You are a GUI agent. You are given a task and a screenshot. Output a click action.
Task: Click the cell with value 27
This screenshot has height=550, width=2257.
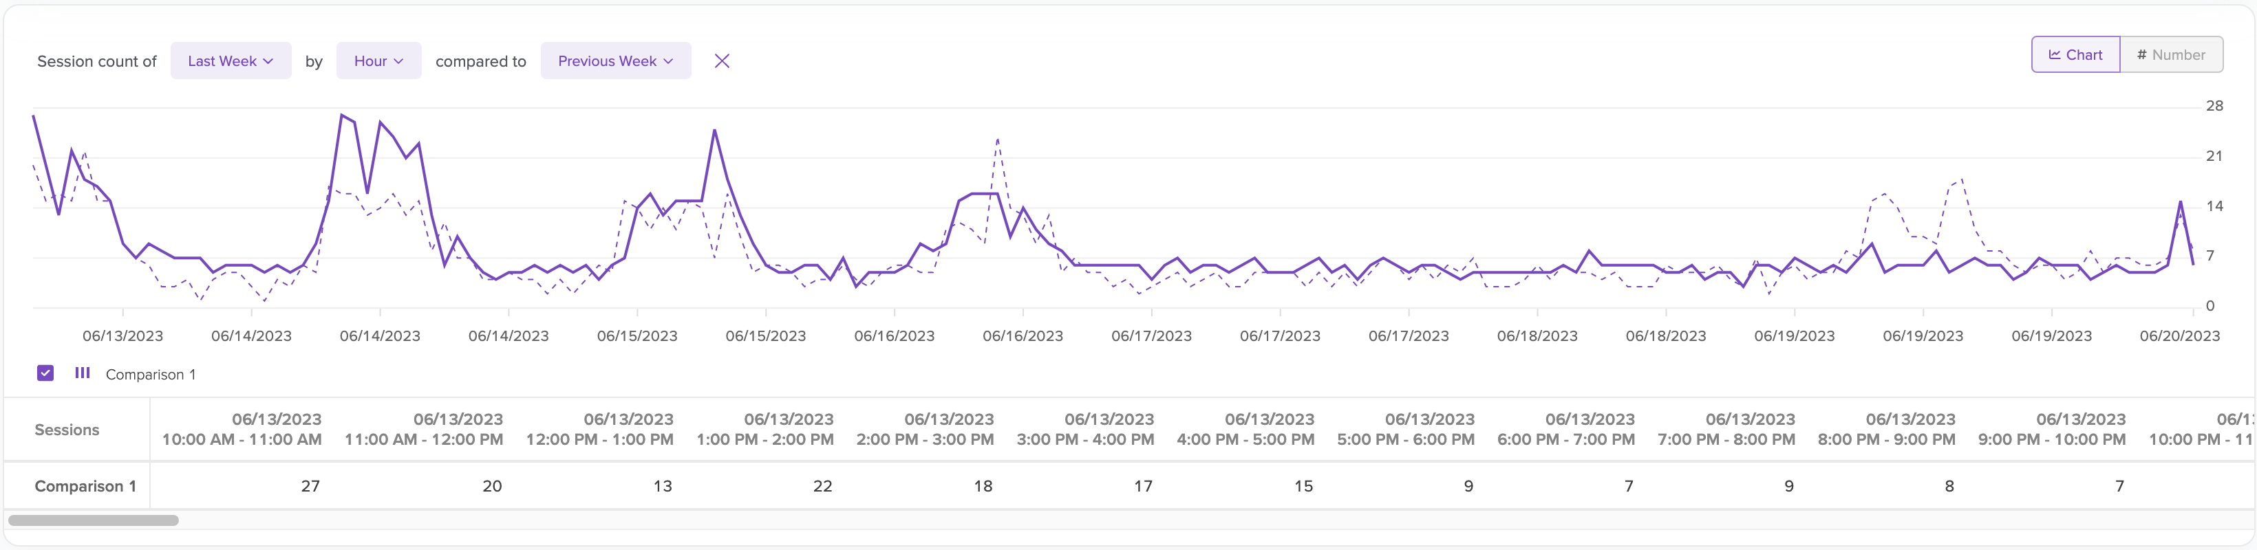pos(310,486)
